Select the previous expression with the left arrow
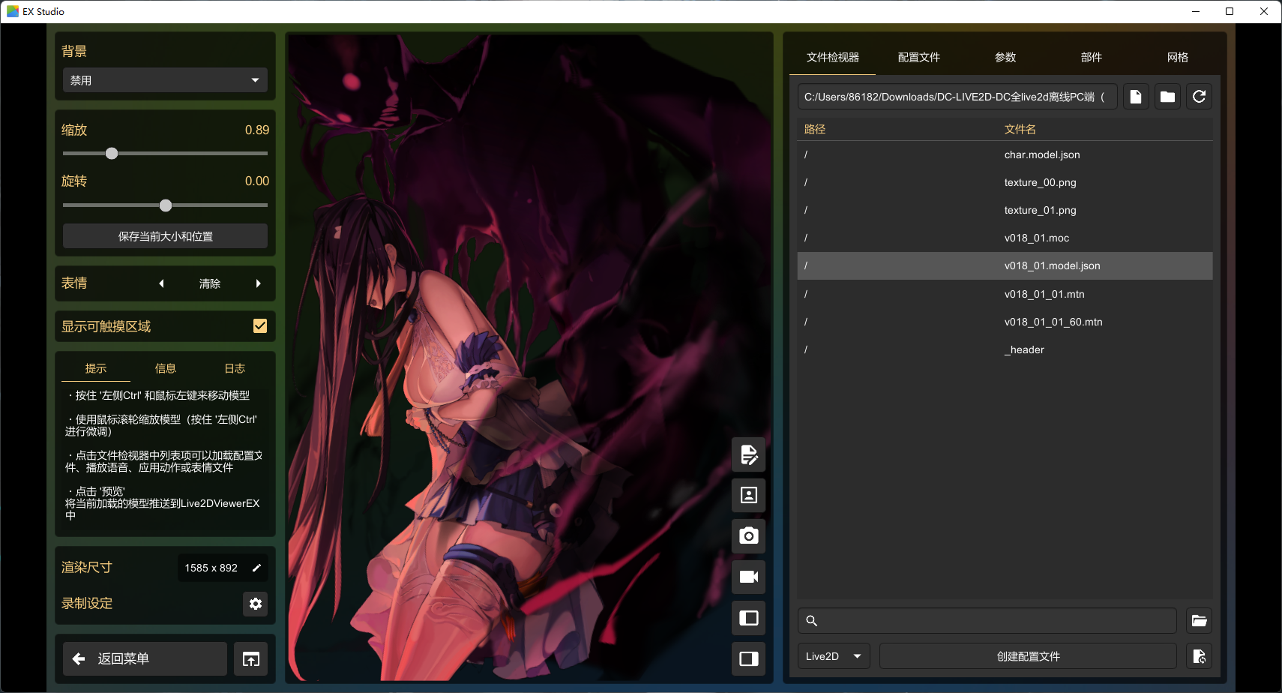This screenshot has width=1282, height=693. pos(161,283)
